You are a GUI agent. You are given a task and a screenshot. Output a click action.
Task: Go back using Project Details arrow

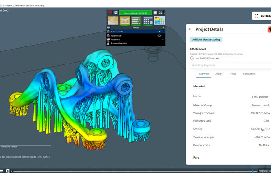(190, 29)
